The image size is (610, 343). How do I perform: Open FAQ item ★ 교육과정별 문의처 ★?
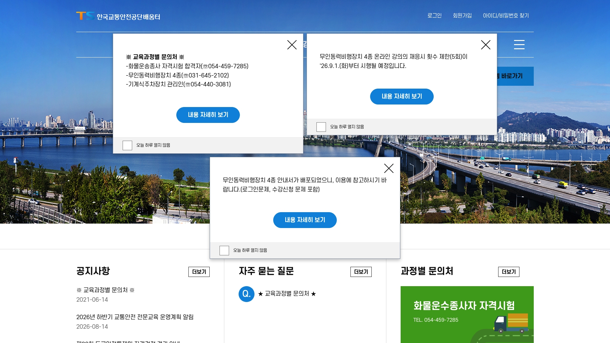click(287, 294)
